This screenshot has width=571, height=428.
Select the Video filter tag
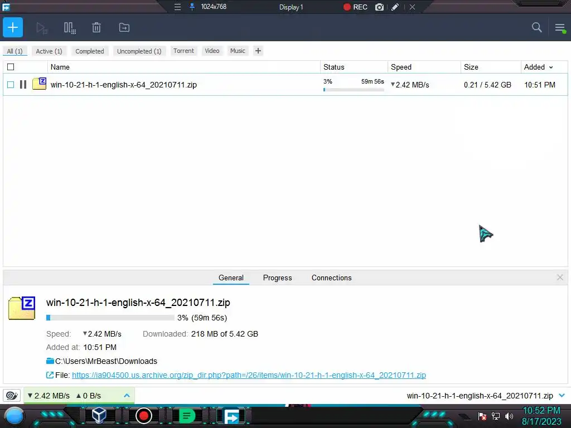pos(212,51)
